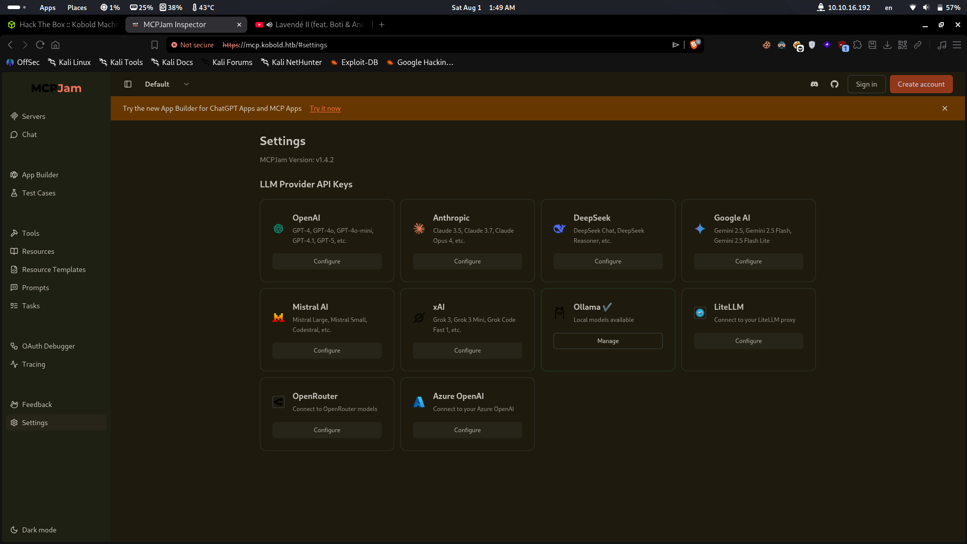Screen dimensions: 967x544
Task: Open the music note media icon
Action: tap(942, 45)
